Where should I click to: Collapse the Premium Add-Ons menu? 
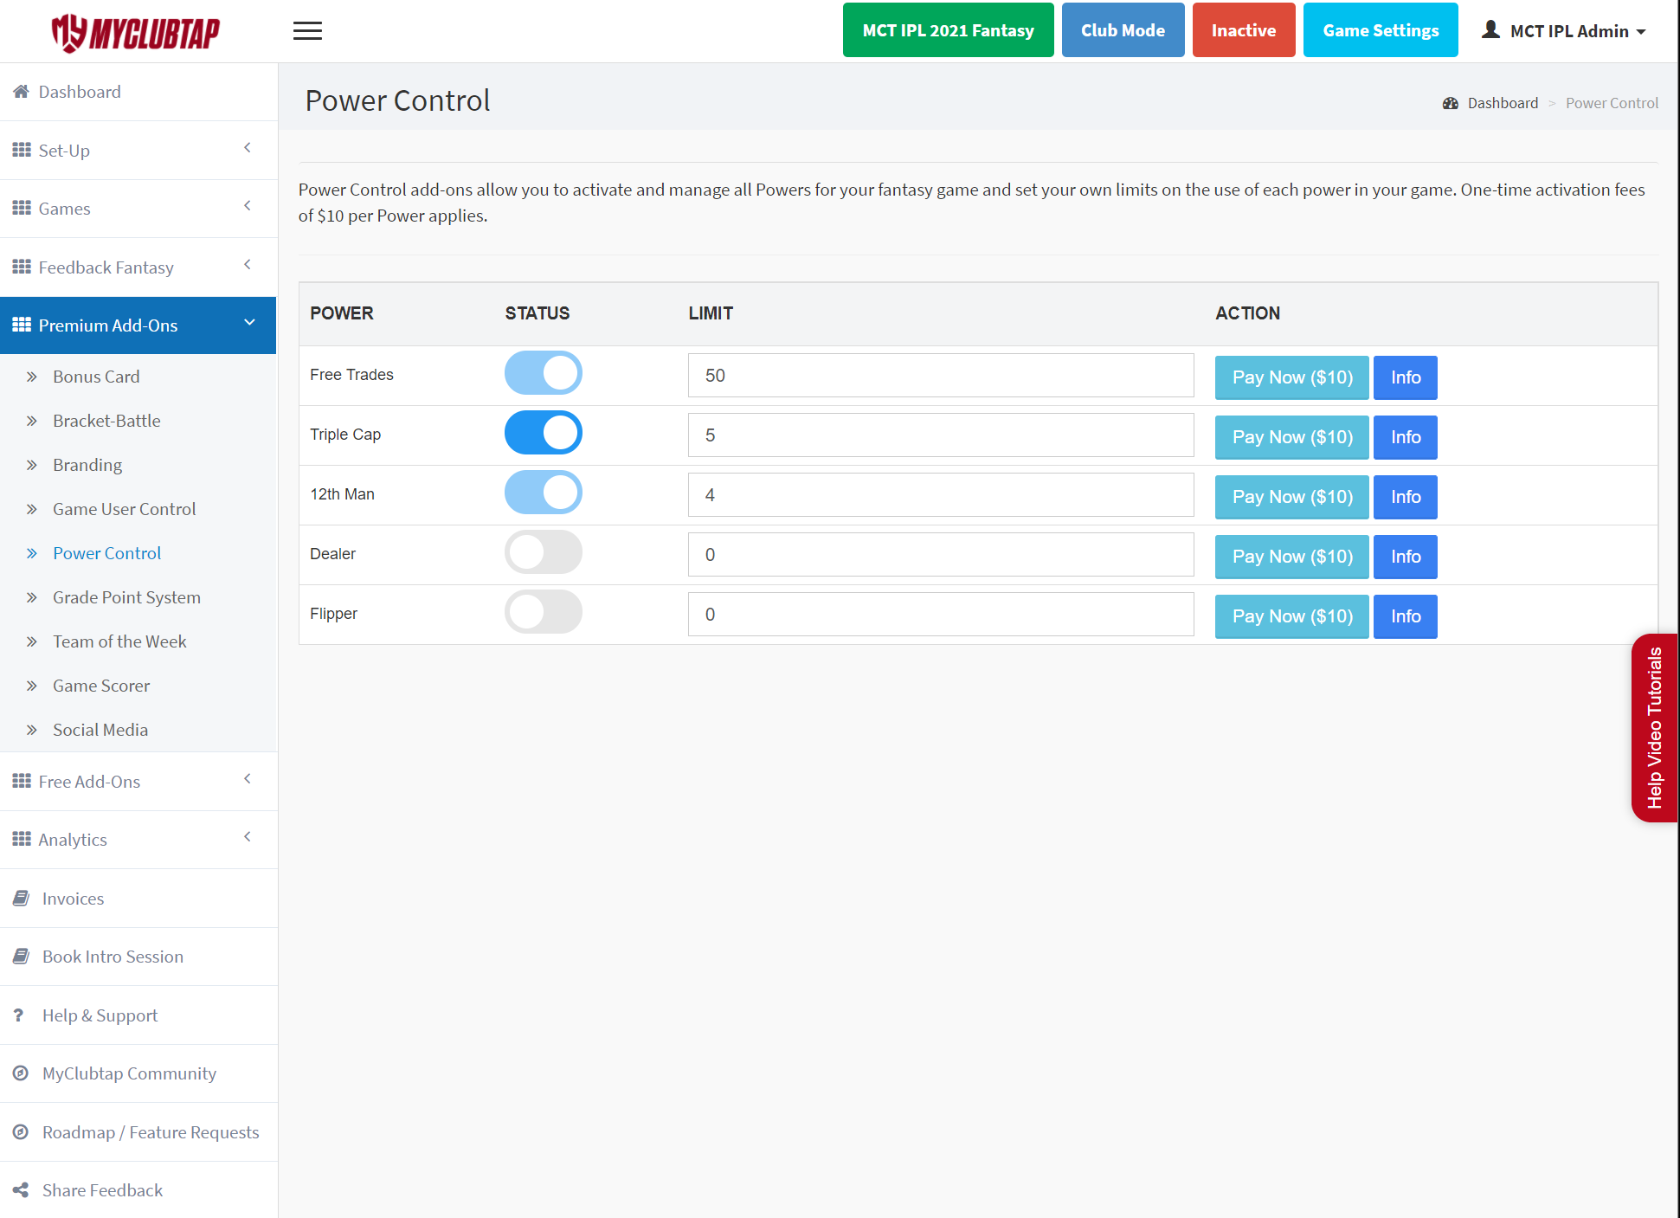[138, 325]
